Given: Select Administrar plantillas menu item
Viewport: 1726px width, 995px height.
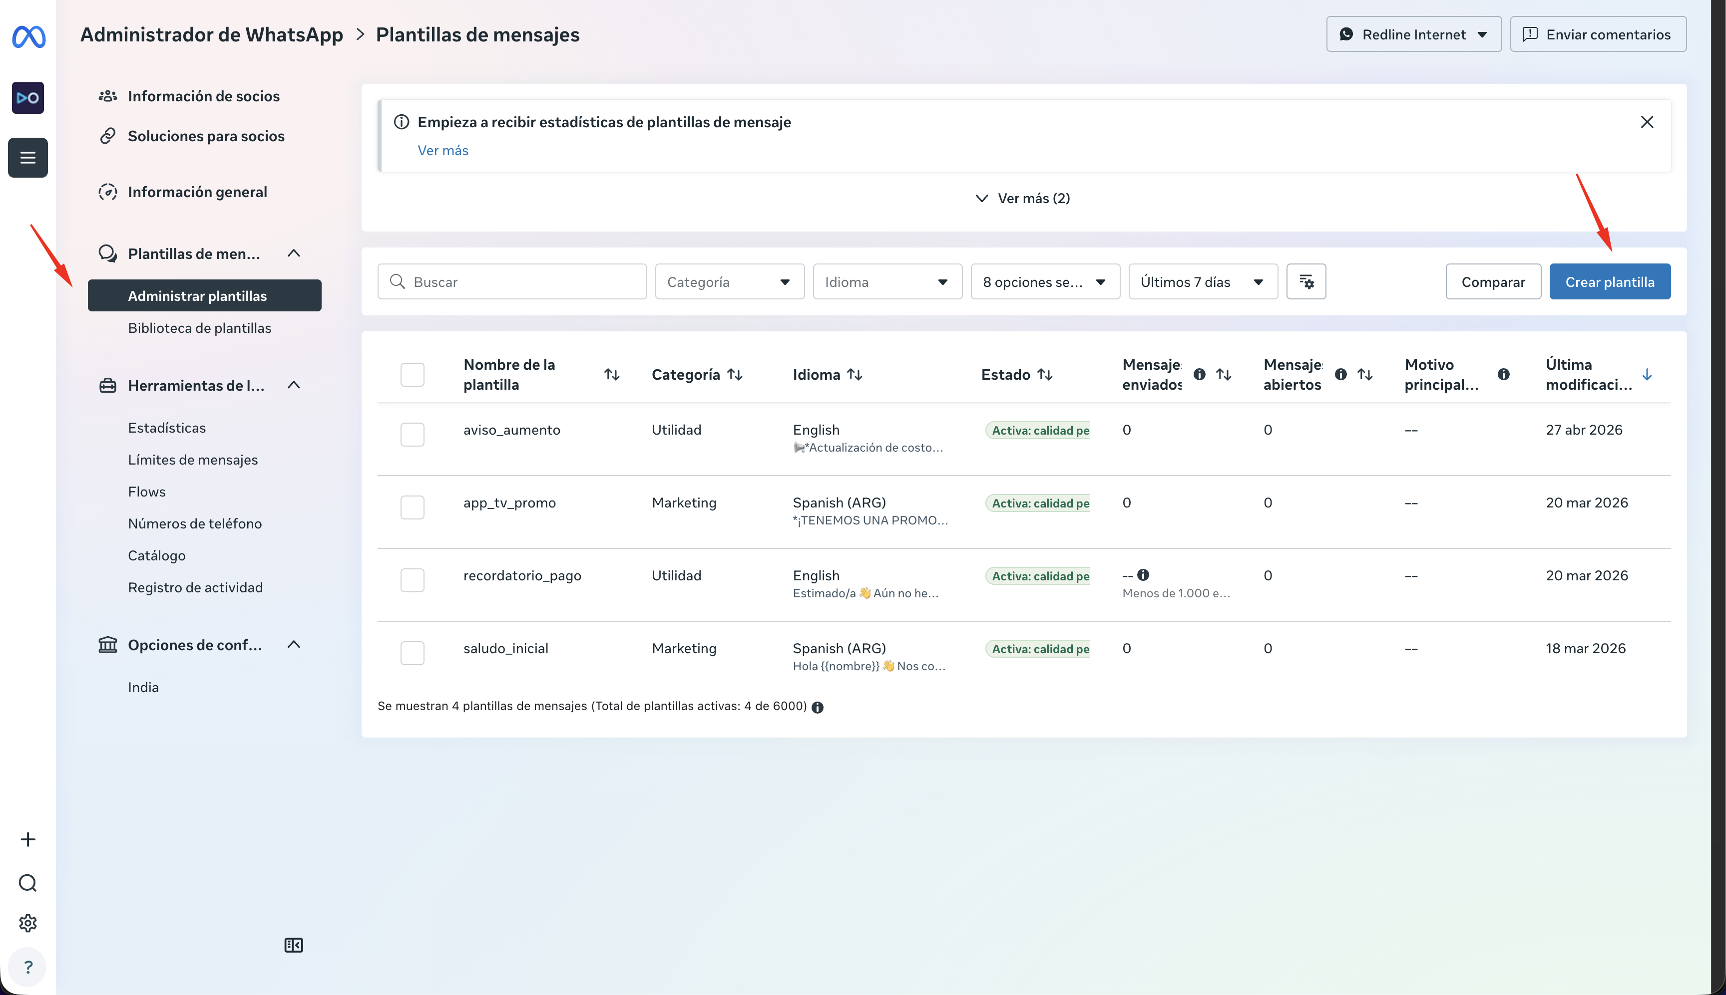Looking at the screenshot, I should [x=204, y=295].
